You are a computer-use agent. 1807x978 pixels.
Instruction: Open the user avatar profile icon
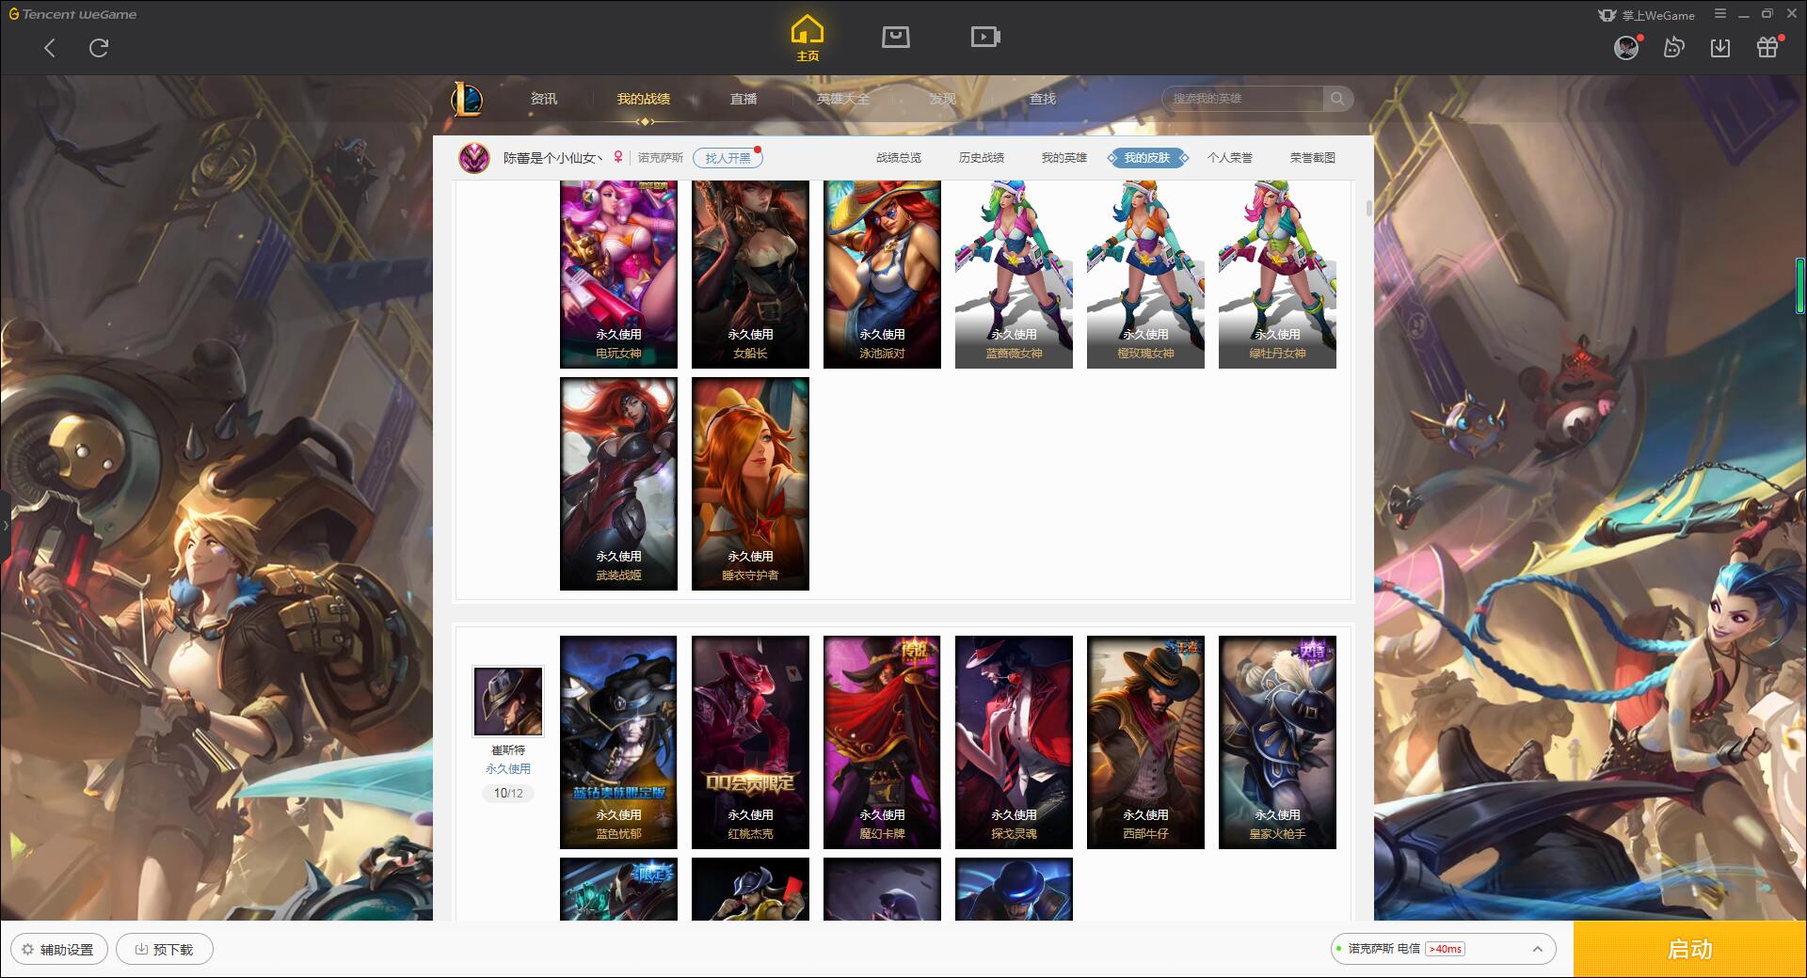pyautogui.click(x=1626, y=47)
